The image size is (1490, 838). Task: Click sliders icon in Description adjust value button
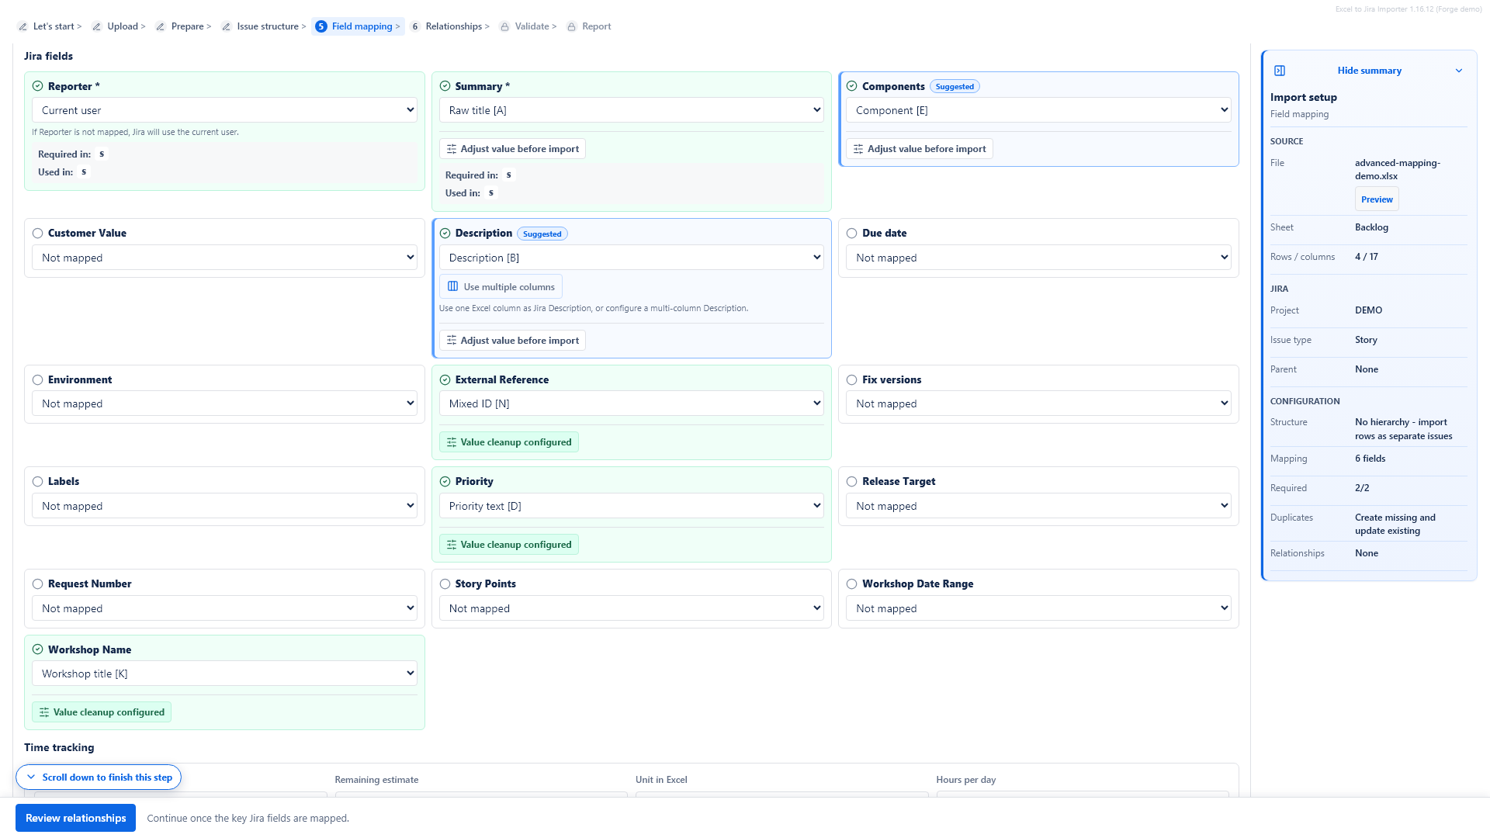coord(452,341)
